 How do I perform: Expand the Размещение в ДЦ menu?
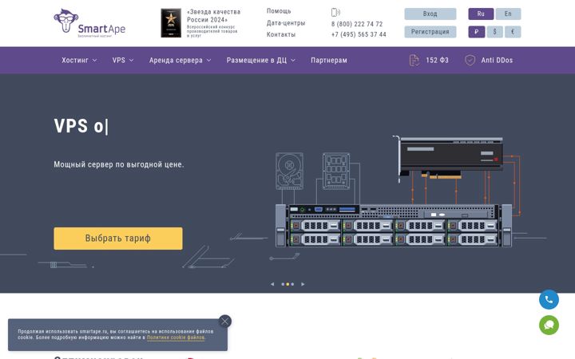coord(260,60)
